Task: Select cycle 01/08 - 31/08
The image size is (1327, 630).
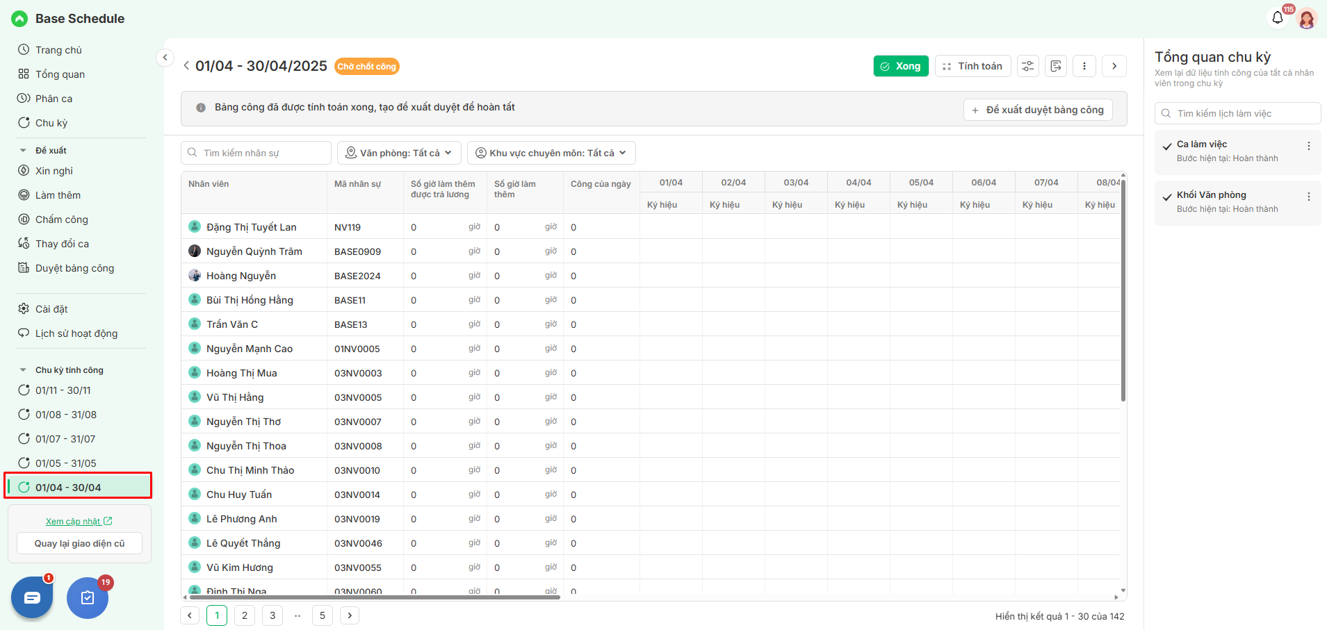Action: tap(66, 415)
